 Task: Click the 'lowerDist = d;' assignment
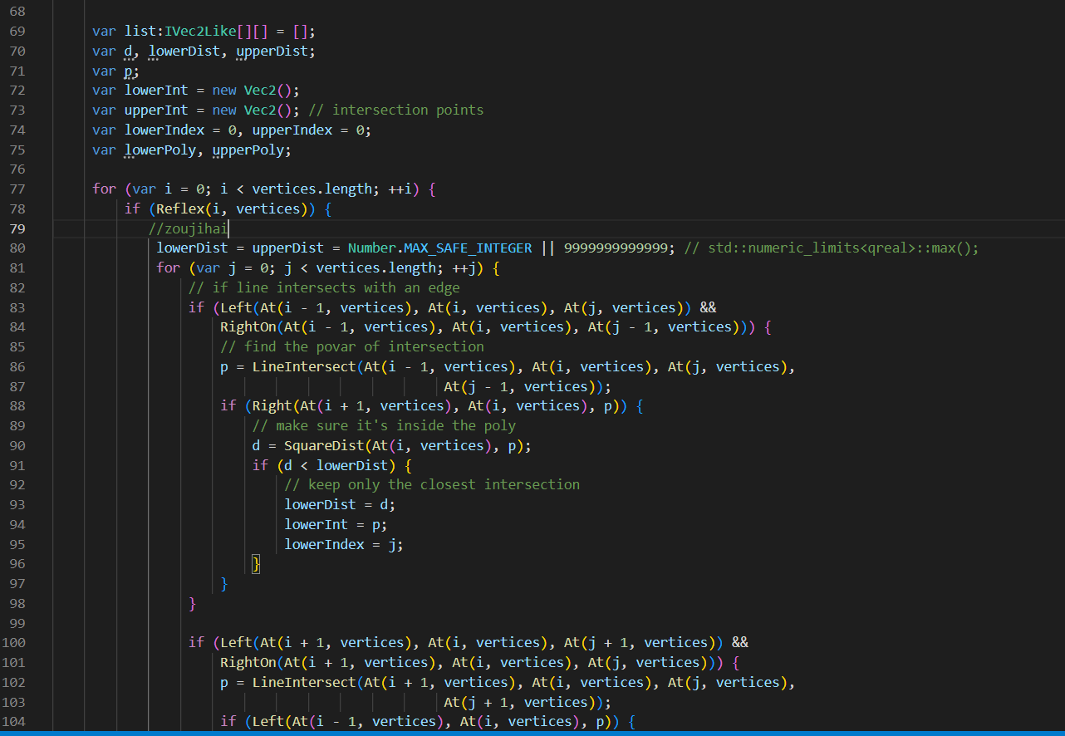[340, 505]
